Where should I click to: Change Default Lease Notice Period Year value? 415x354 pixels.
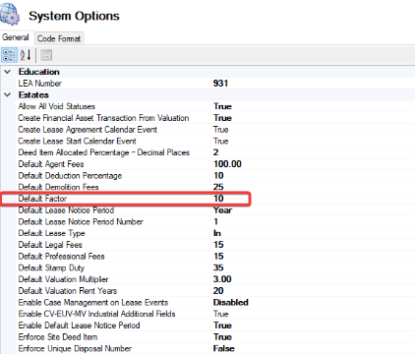[x=222, y=210]
